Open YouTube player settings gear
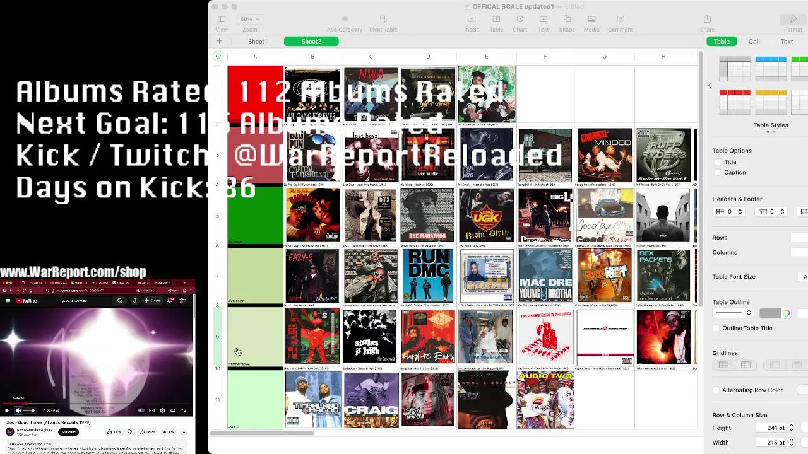 pyautogui.click(x=163, y=410)
